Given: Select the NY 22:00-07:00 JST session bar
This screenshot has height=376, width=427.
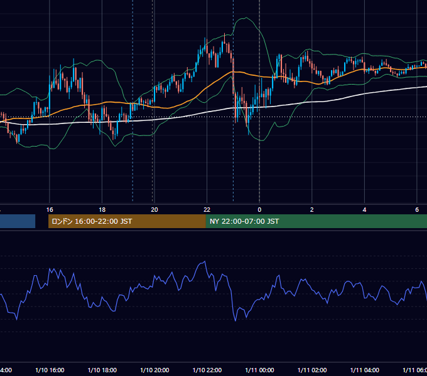Looking at the screenshot, I should [316, 221].
